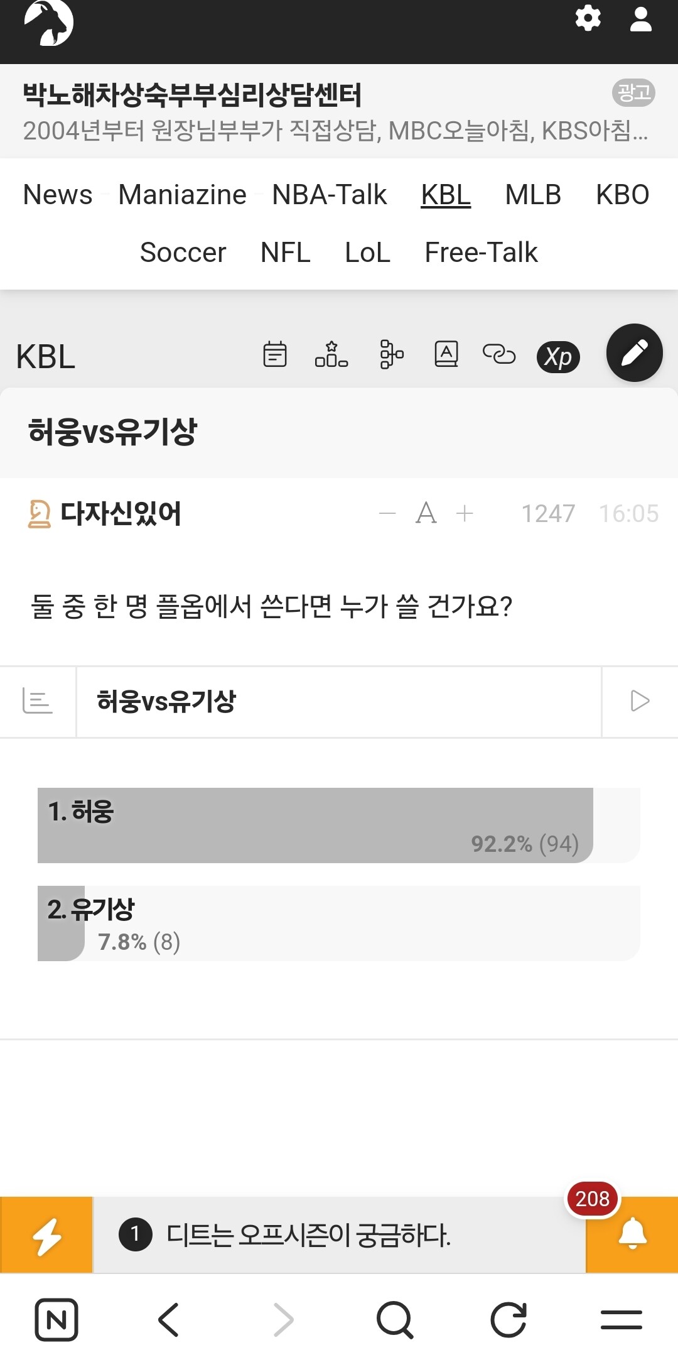Open the bracket tree icon
The width and height of the screenshot is (678, 1367).
392,354
